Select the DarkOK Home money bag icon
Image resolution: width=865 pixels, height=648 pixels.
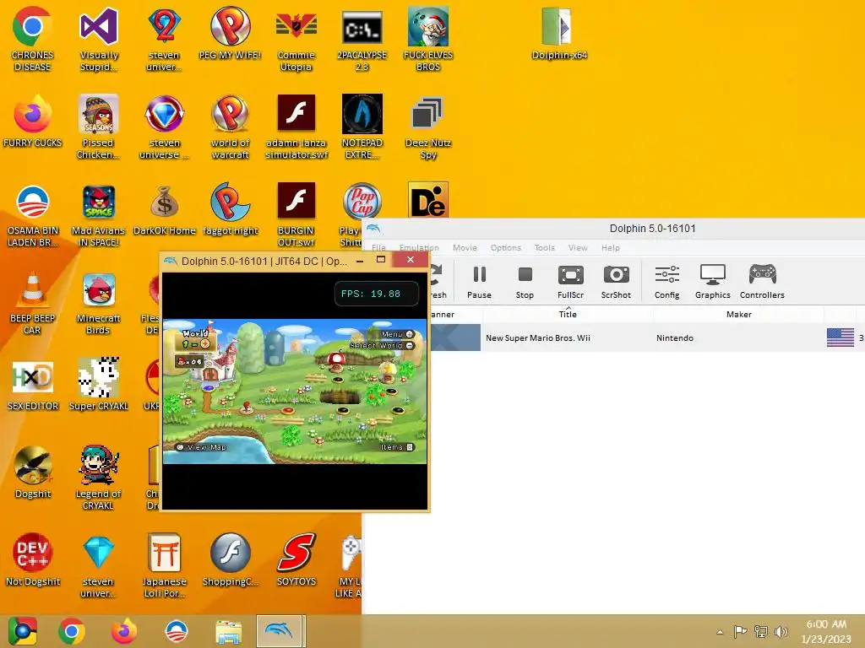[165, 210]
